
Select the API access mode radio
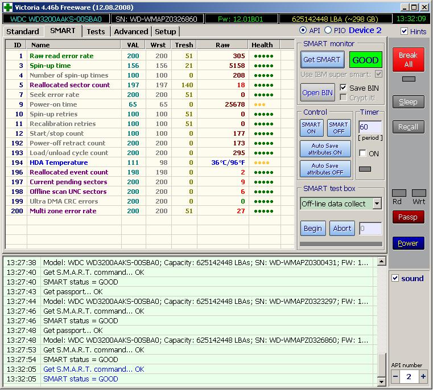(303, 30)
